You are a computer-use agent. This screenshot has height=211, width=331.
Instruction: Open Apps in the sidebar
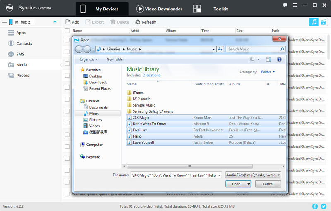point(21,33)
